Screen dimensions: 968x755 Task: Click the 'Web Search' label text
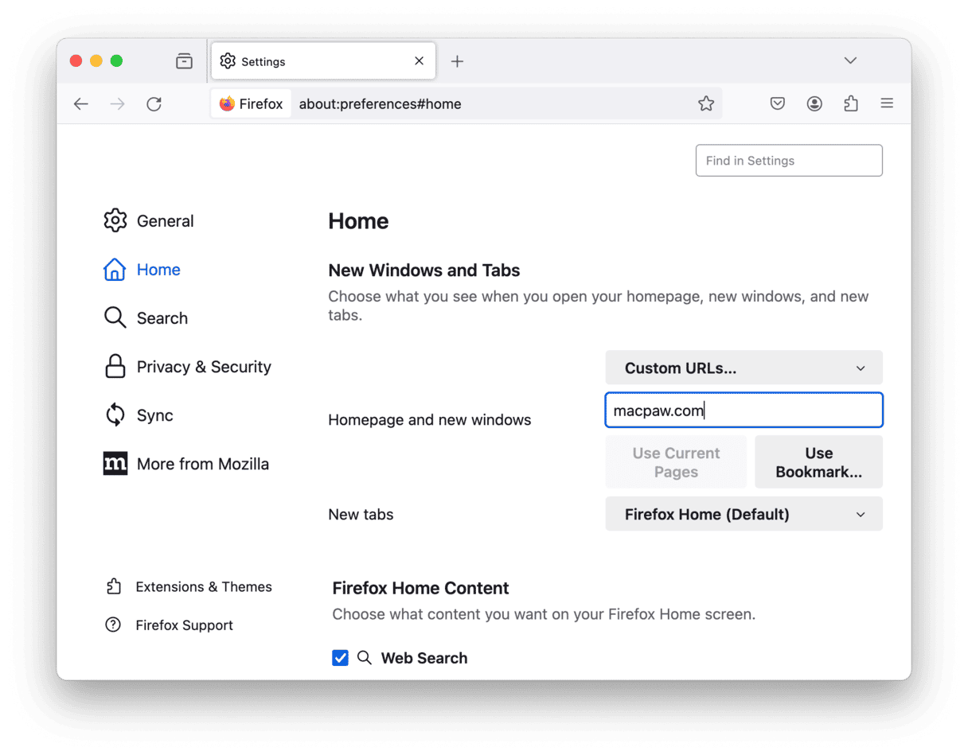pyautogui.click(x=424, y=658)
